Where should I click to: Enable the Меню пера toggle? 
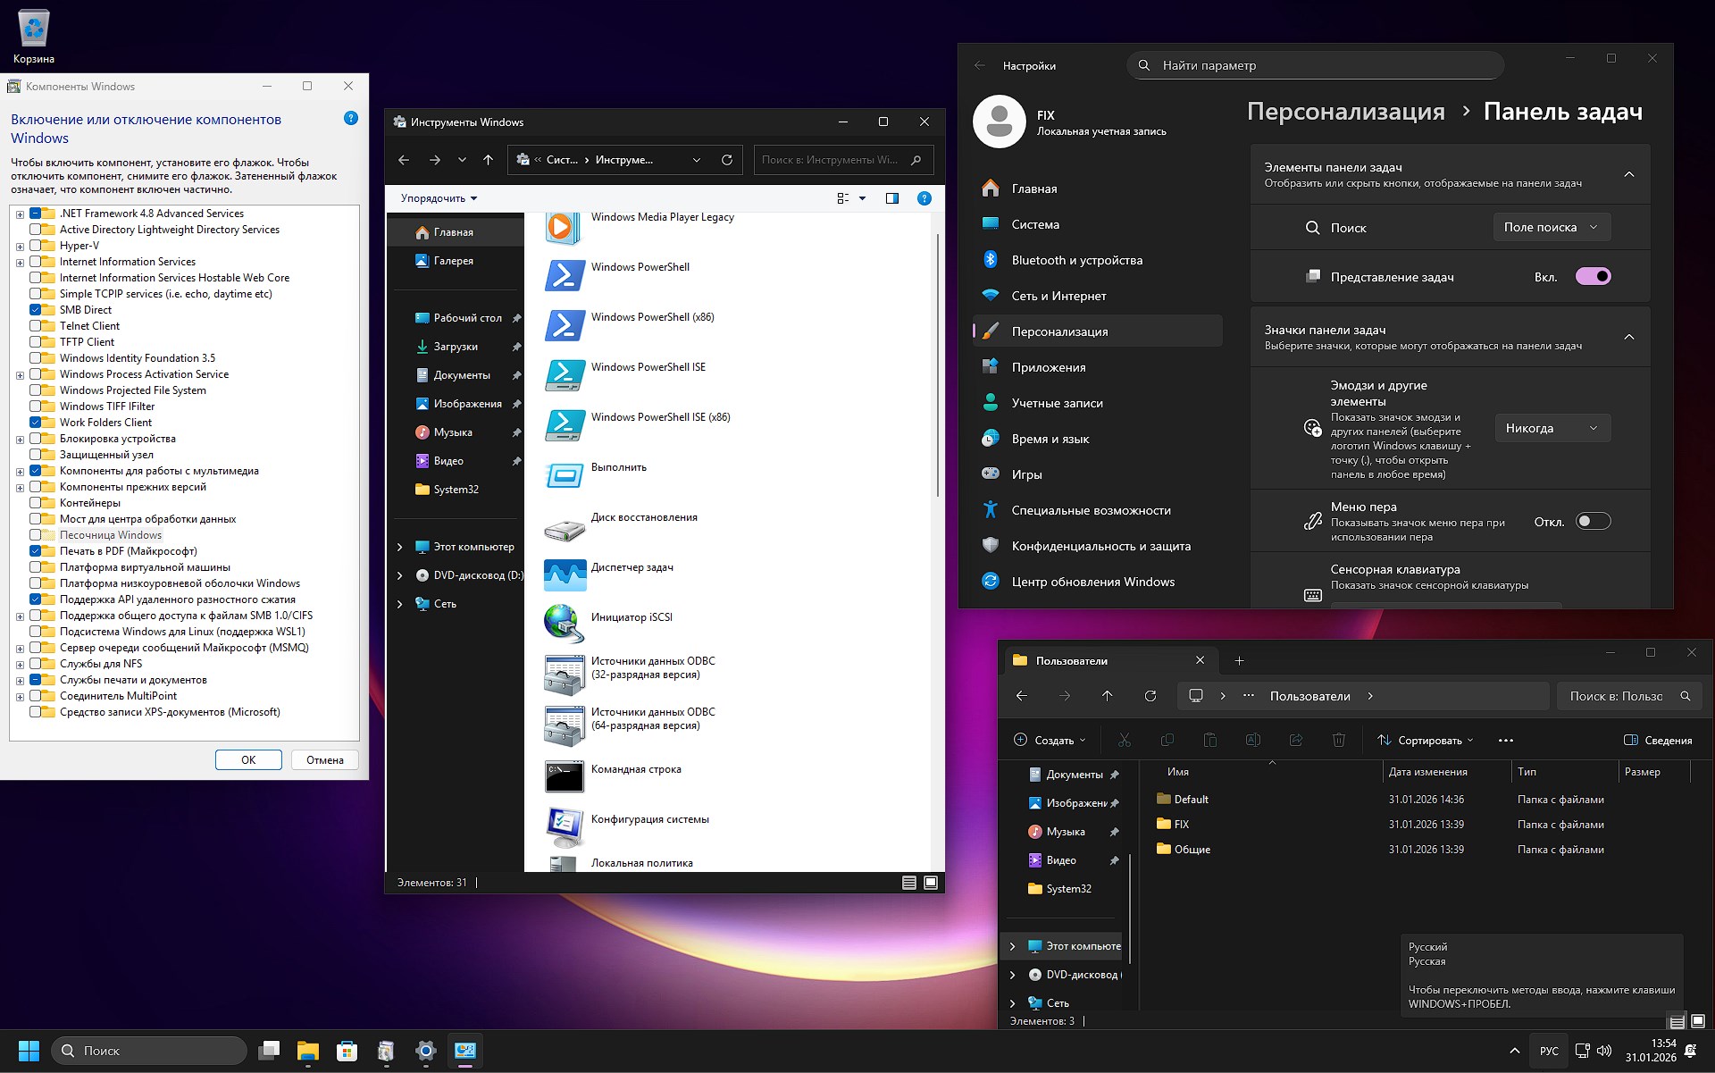click(1592, 521)
